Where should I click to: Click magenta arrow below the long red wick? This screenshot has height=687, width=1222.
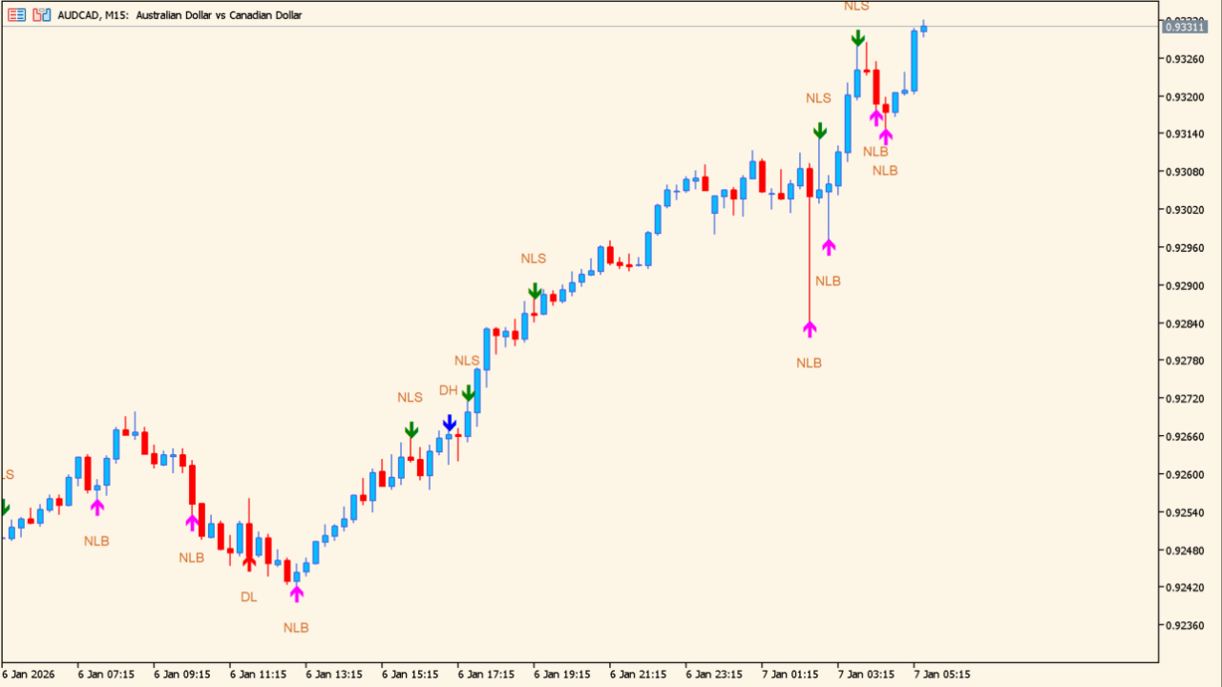(x=810, y=329)
